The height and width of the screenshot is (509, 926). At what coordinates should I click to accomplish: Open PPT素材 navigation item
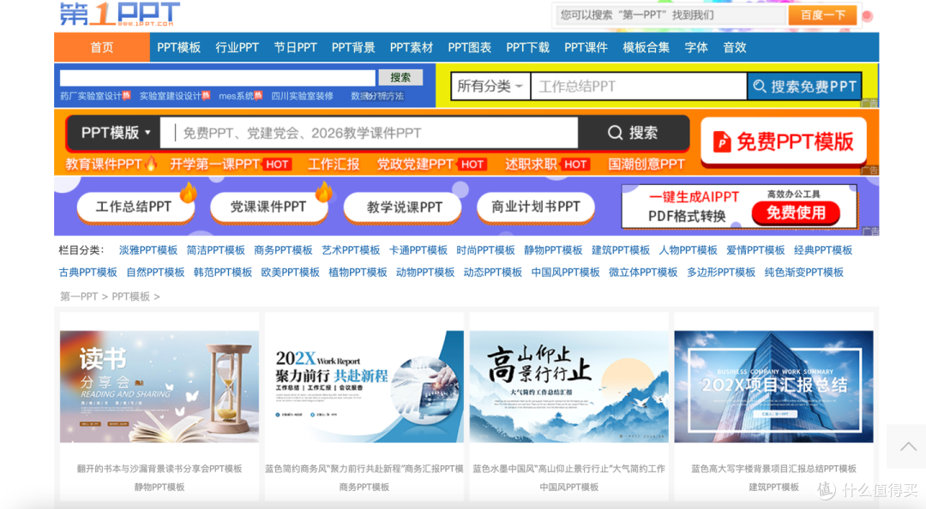pos(412,47)
